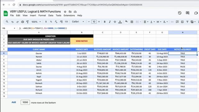This screenshot has height=112, width=199.
Task: Select column H header
Action: point(183,32)
